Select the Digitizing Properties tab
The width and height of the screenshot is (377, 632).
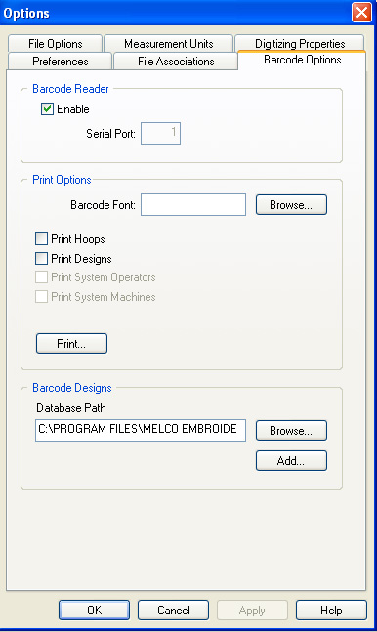[300, 43]
